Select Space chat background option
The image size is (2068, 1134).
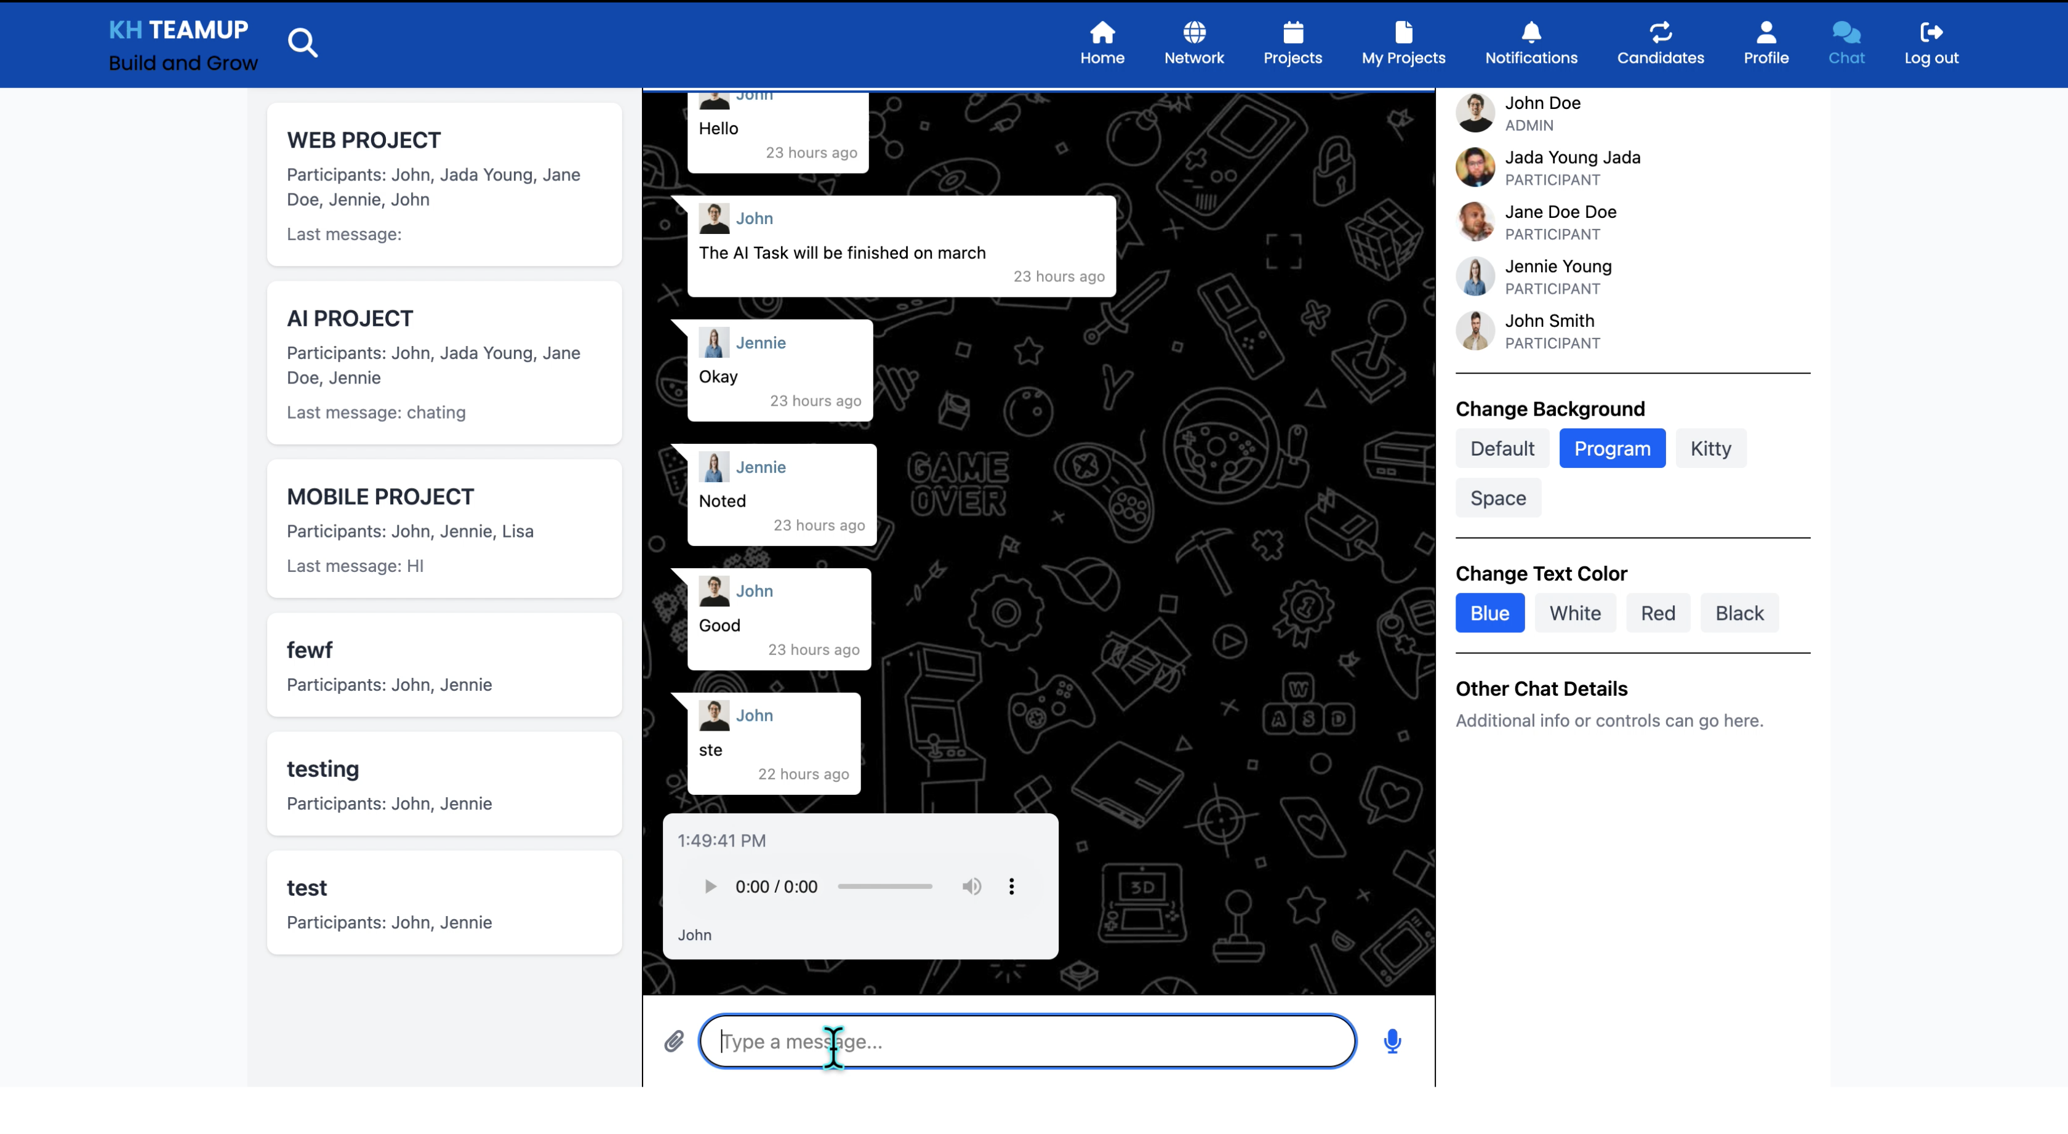(1497, 498)
